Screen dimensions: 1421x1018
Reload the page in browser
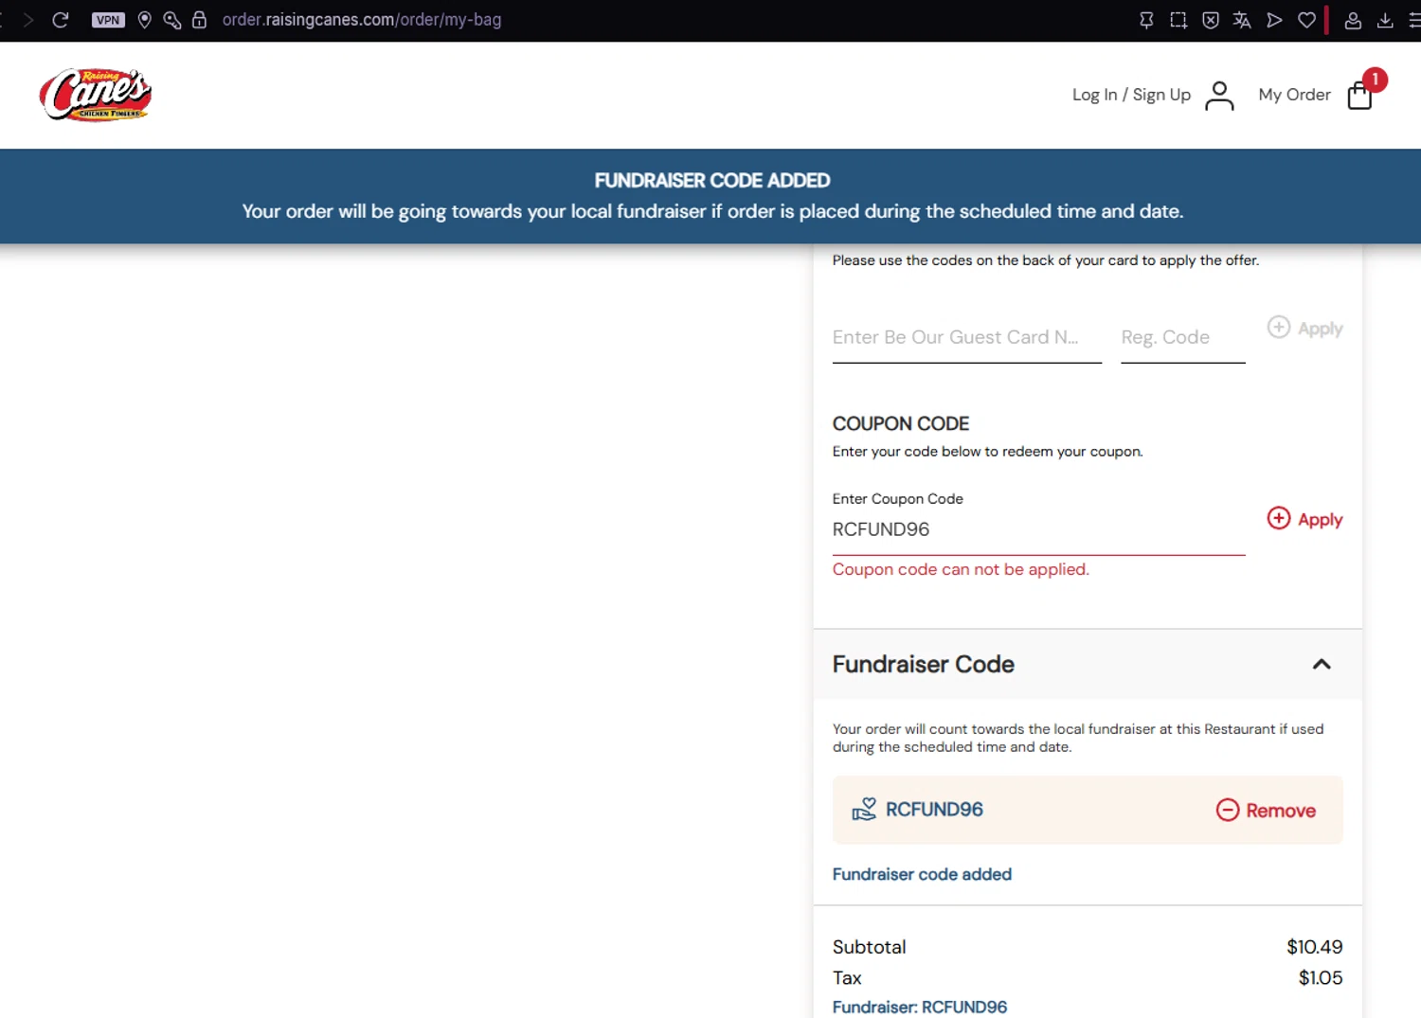61,20
